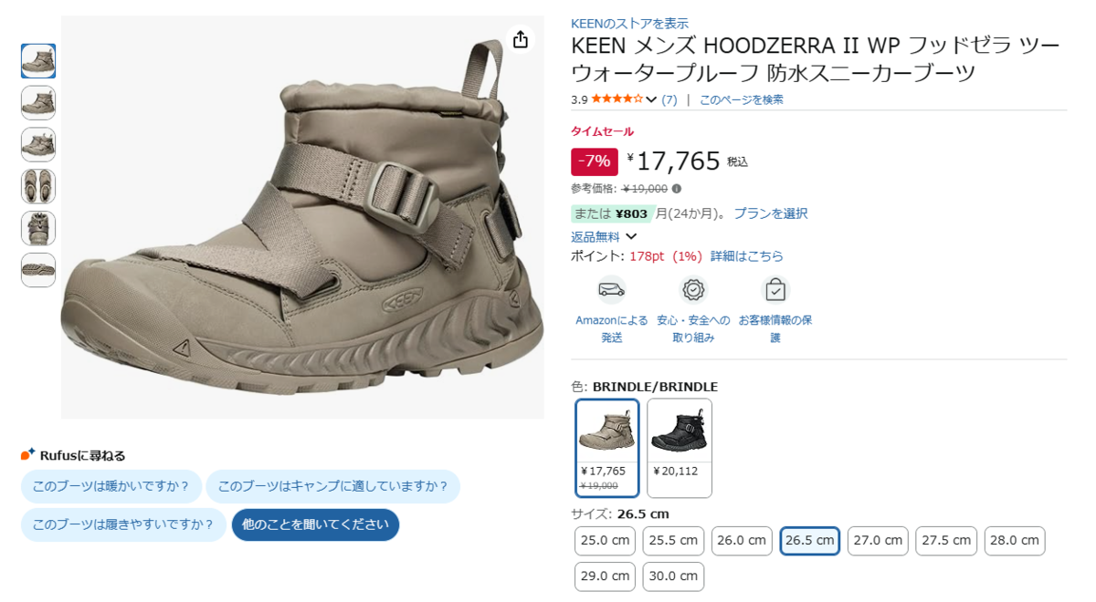Viewport: 1096px width, 602px height.
Task: Select the 30.0 cm size option
Action: (x=673, y=576)
